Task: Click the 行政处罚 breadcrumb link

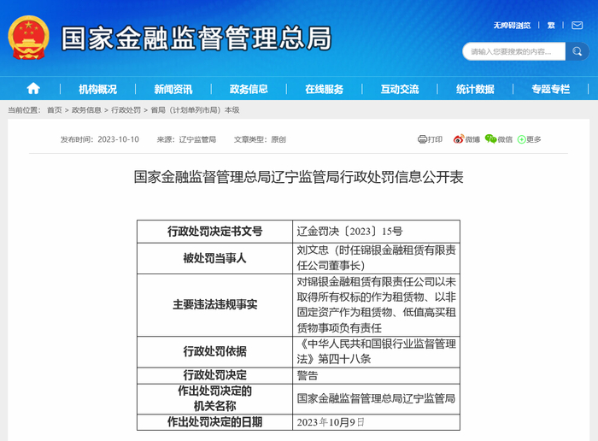Action: (x=126, y=110)
